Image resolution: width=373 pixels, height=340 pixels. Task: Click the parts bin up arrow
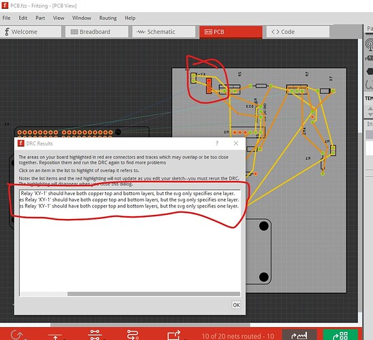(370, 109)
